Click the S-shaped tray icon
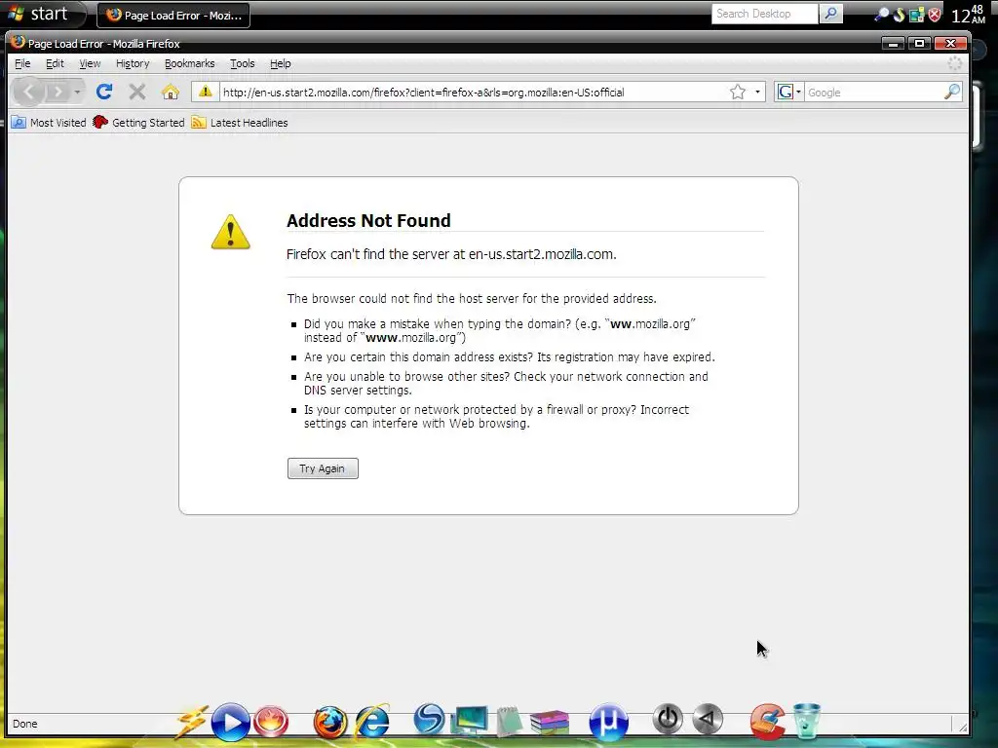This screenshot has width=998, height=748. [x=899, y=14]
